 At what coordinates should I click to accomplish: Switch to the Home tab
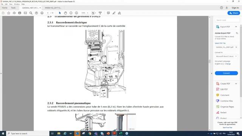point(5,8)
